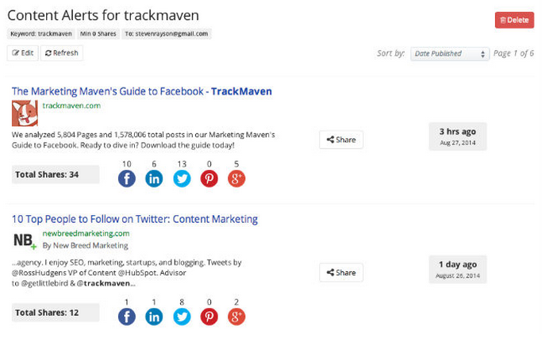
Task: Edit the content alert settings
Action: tap(23, 53)
